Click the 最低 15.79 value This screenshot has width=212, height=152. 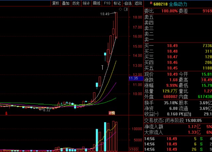click(206, 86)
